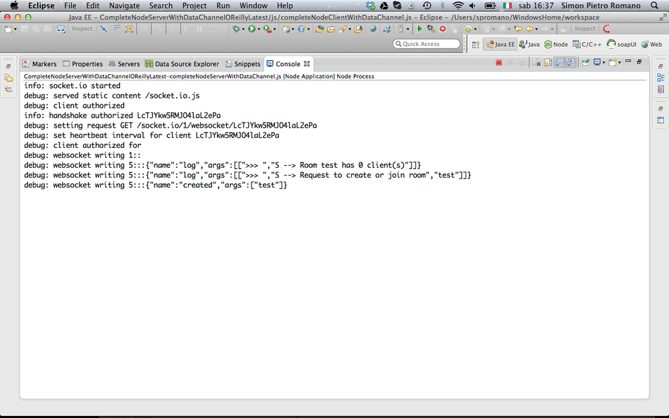
Task: Open the display selected console dropdown
Action: point(603,63)
